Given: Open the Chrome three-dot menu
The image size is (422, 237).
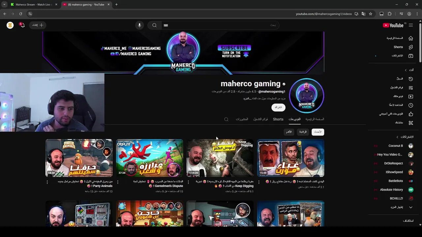Looking at the screenshot, I should click(417, 14).
